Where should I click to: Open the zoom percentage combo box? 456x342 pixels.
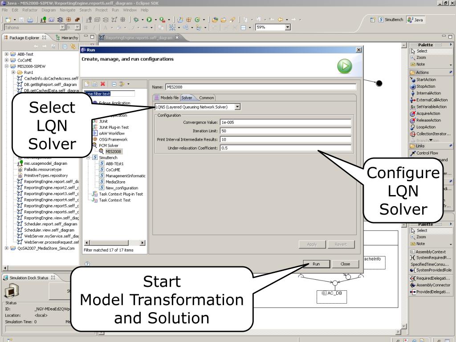point(288,27)
